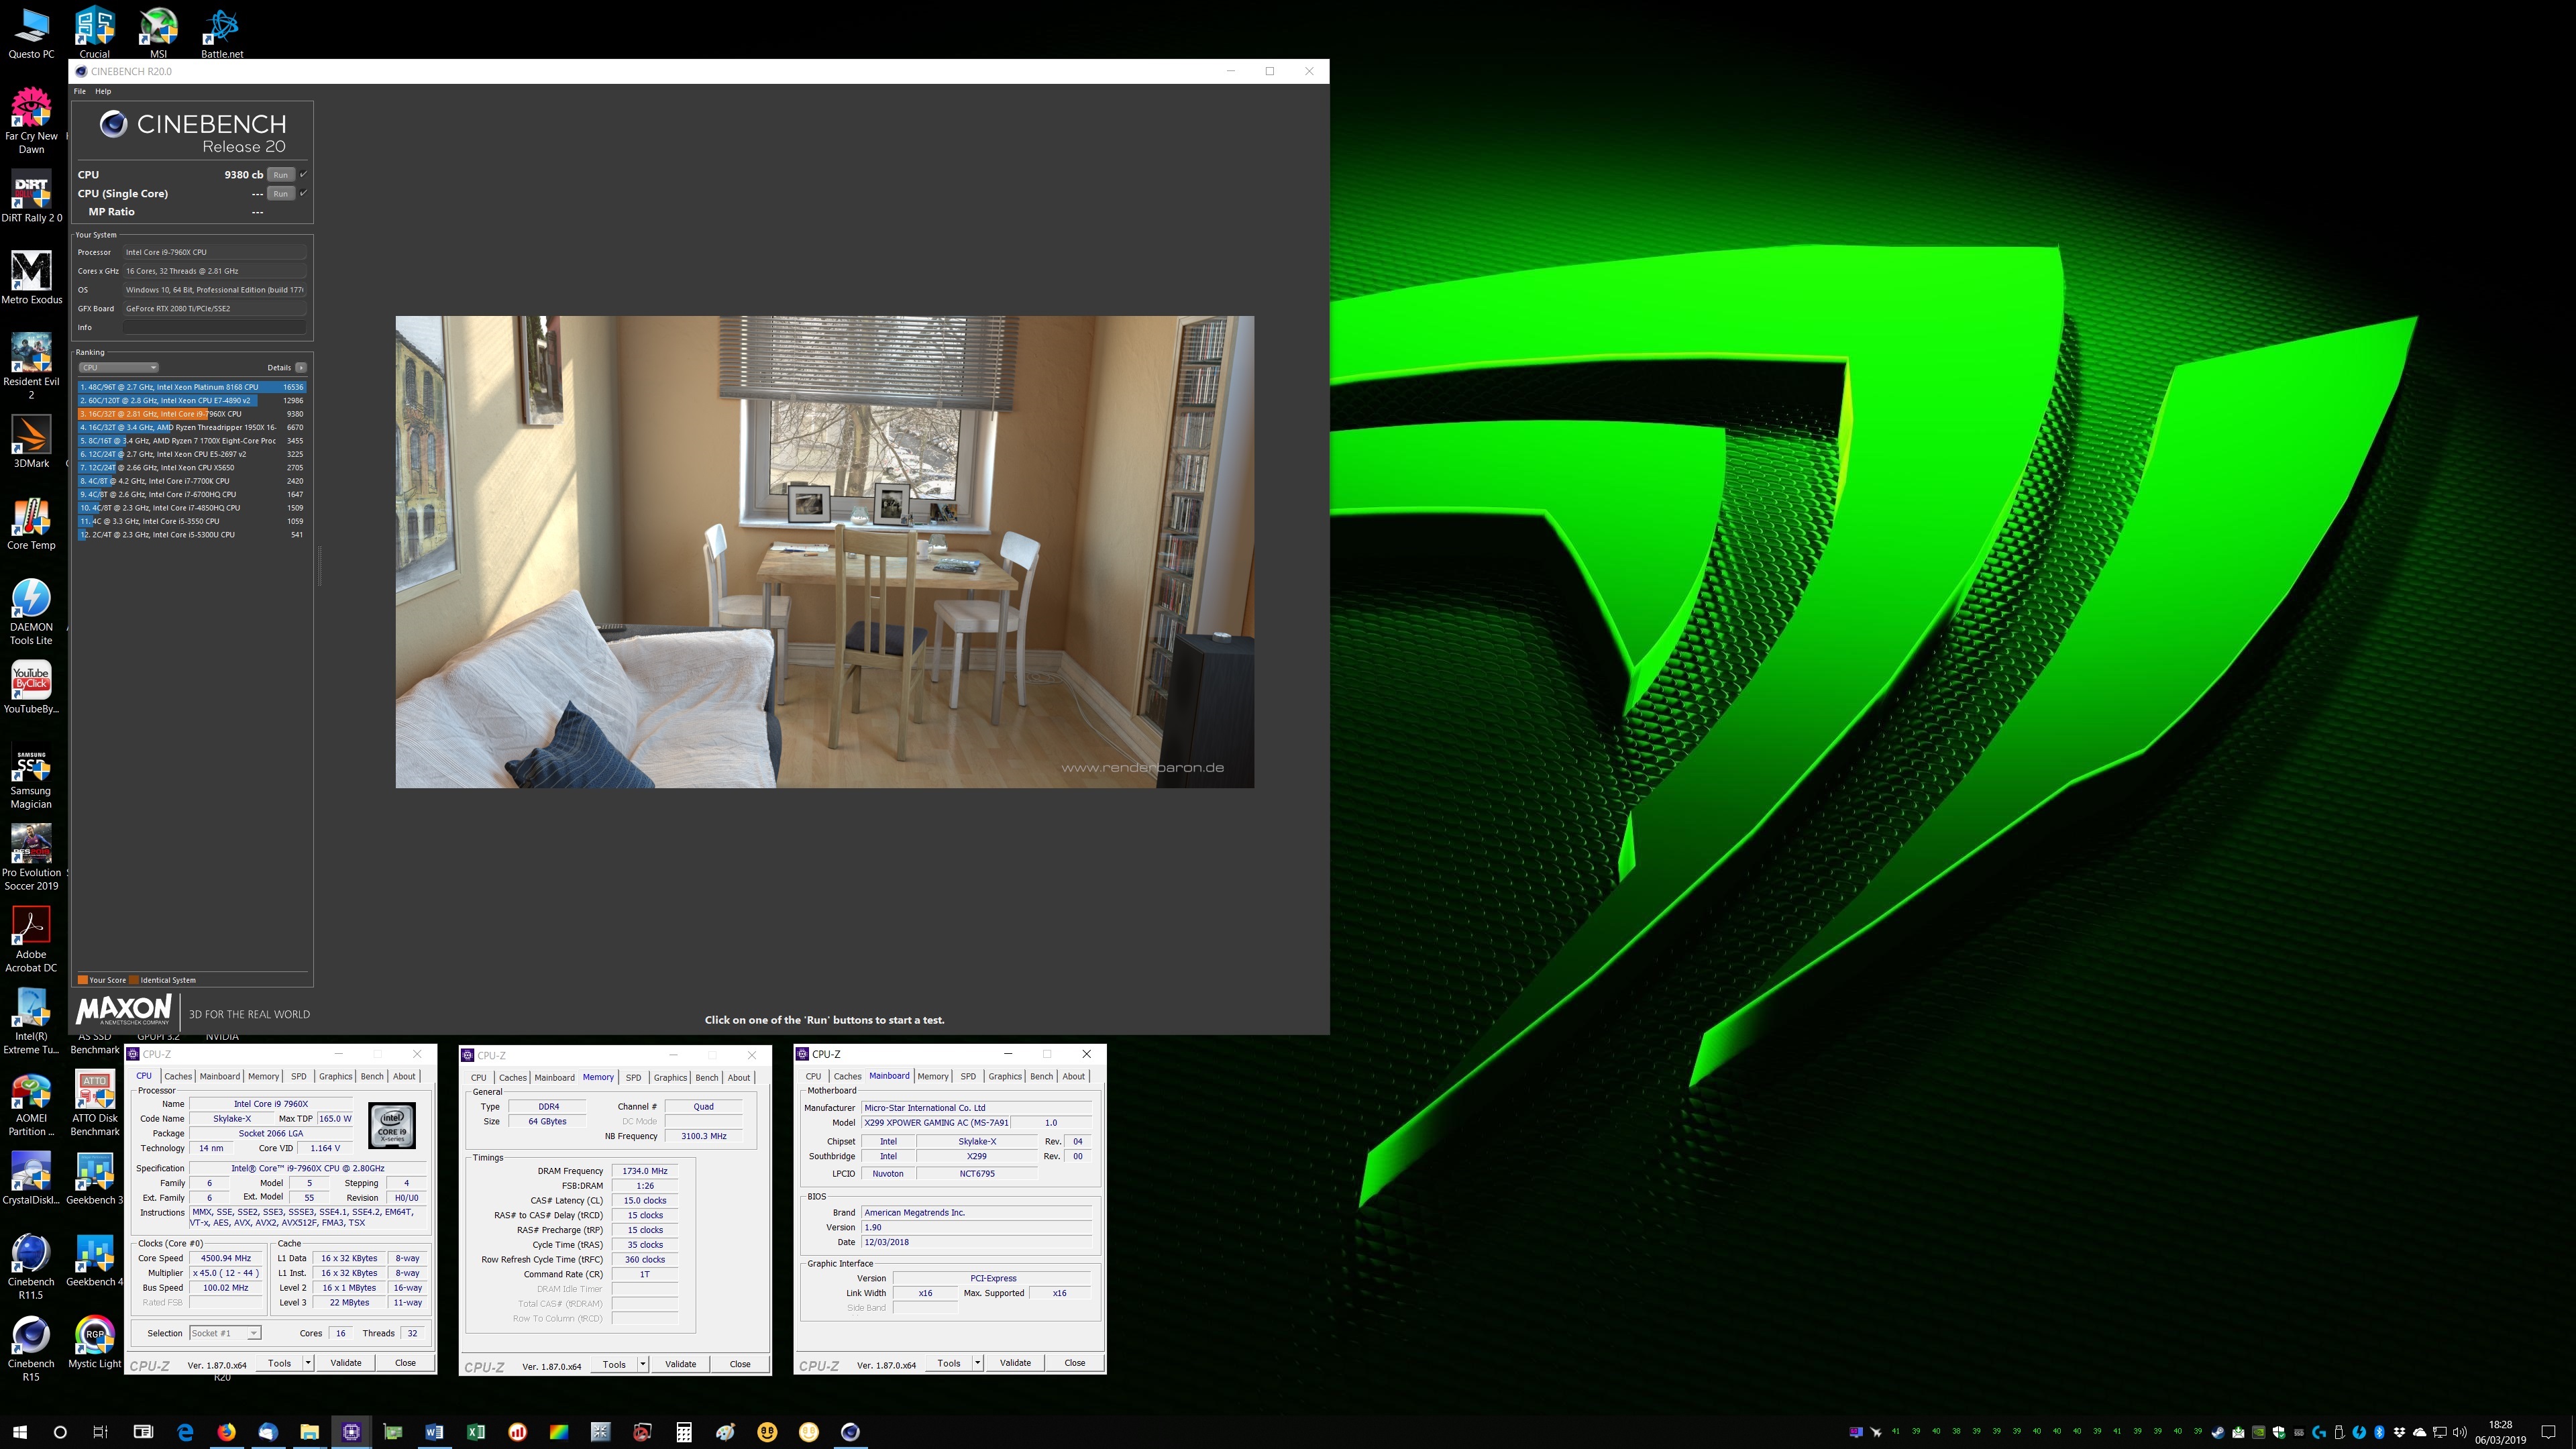Image resolution: width=2576 pixels, height=1449 pixels.
Task: Open Tools dropdown arrow in Mainboard CPU-Z window
Action: coord(978,1363)
